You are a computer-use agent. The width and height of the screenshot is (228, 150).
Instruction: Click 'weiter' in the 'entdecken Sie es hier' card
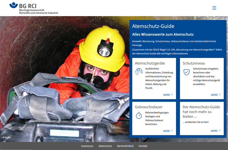214,130
